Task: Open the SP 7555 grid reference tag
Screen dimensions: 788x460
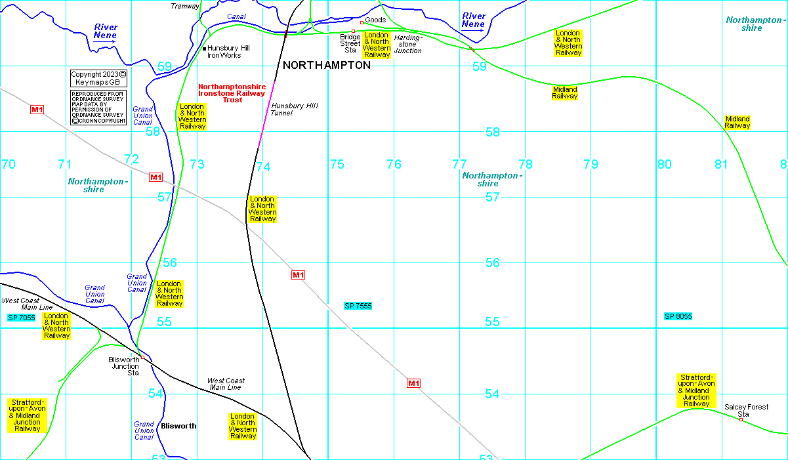Action: pyautogui.click(x=358, y=306)
